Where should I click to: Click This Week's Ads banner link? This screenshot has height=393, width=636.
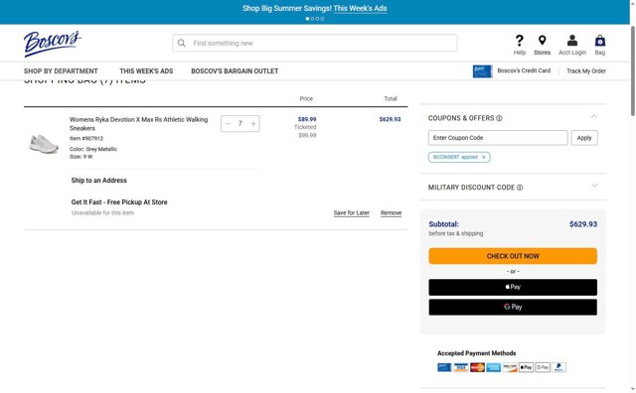360,9
